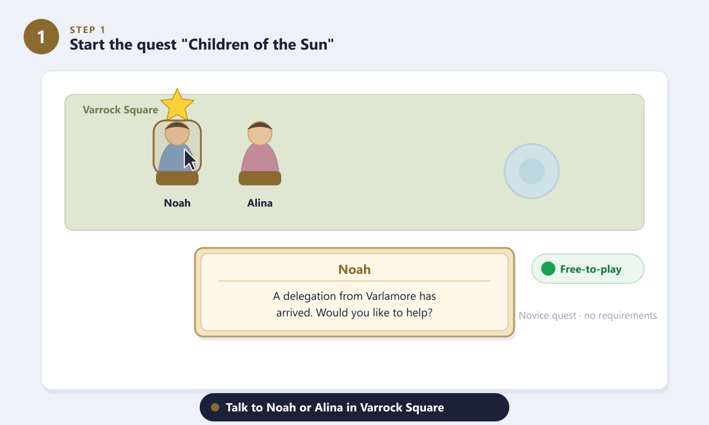Image resolution: width=709 pixels, height=425 pixels.
Task: Click the Varlamore delegation dialogue text
Action: click(x=354, y=304)
